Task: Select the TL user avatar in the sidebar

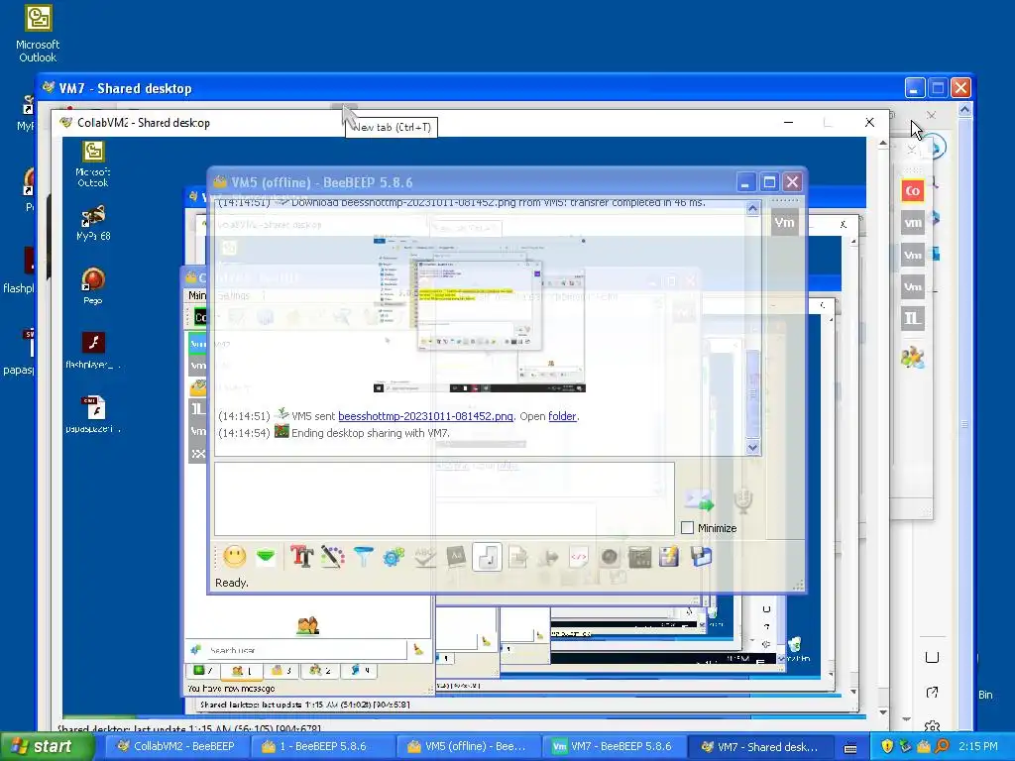Action: point(913,318)
